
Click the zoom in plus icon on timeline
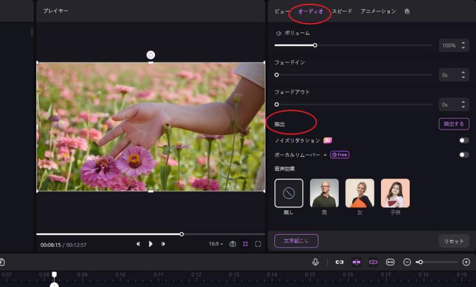click(x=466, y=262)
